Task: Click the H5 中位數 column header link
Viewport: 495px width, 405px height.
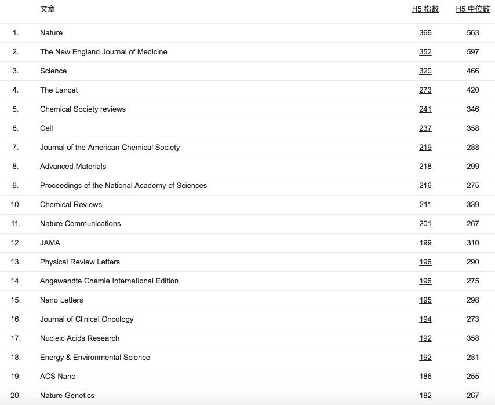Action: [x=472, y=9]
